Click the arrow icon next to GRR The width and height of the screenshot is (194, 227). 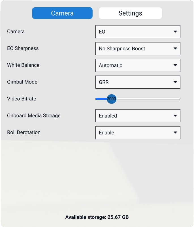click(175, 82)
